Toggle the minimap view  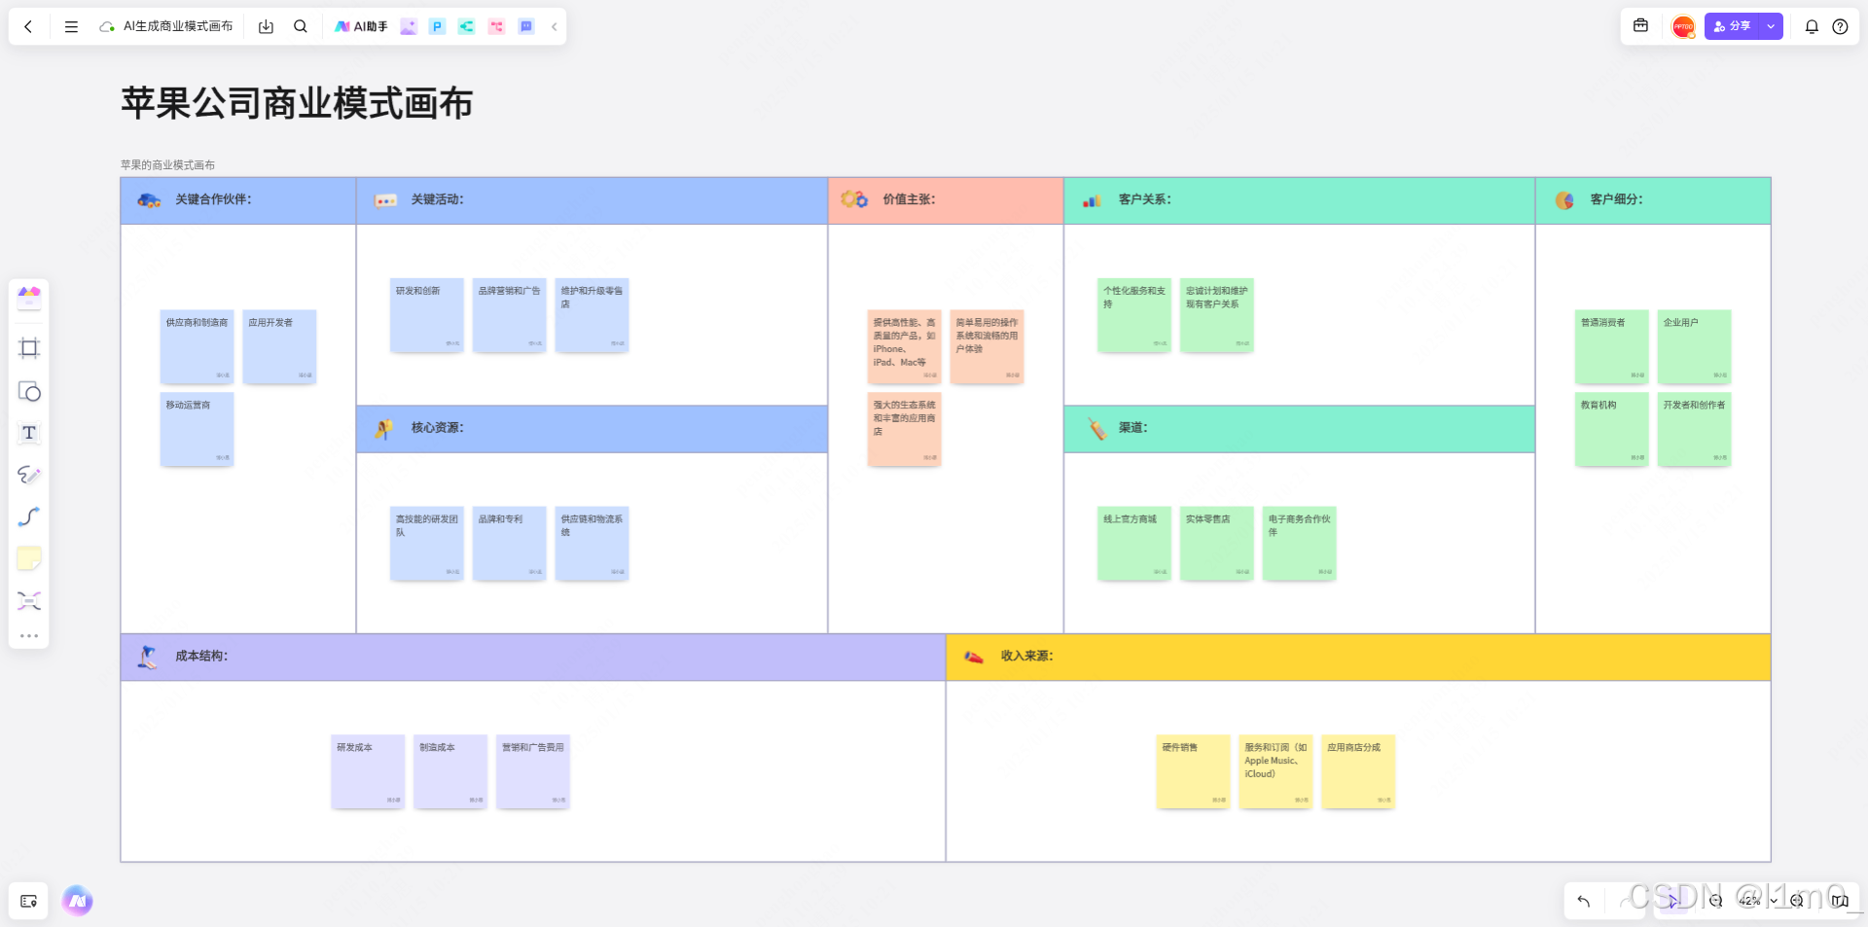[x=1840, y=901]
